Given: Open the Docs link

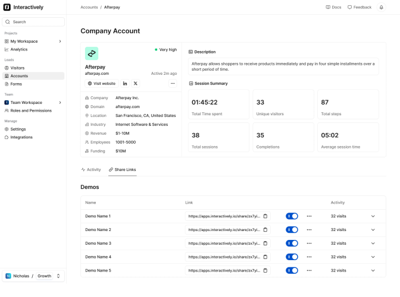Looking at the screenshot, I should tap(333, 7).
